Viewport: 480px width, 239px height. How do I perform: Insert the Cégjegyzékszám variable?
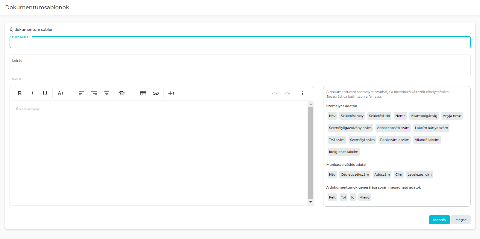355,175
